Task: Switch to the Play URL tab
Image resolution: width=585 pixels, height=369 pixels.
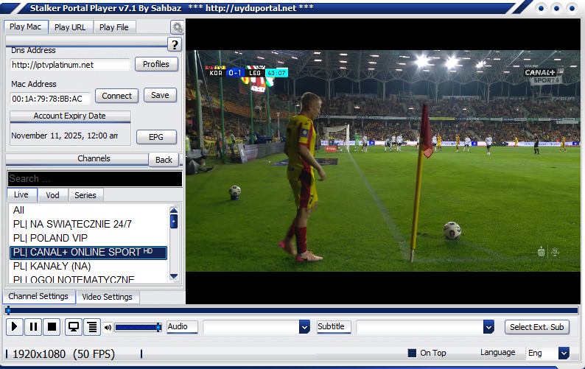Action: click(x=70, y=27)
